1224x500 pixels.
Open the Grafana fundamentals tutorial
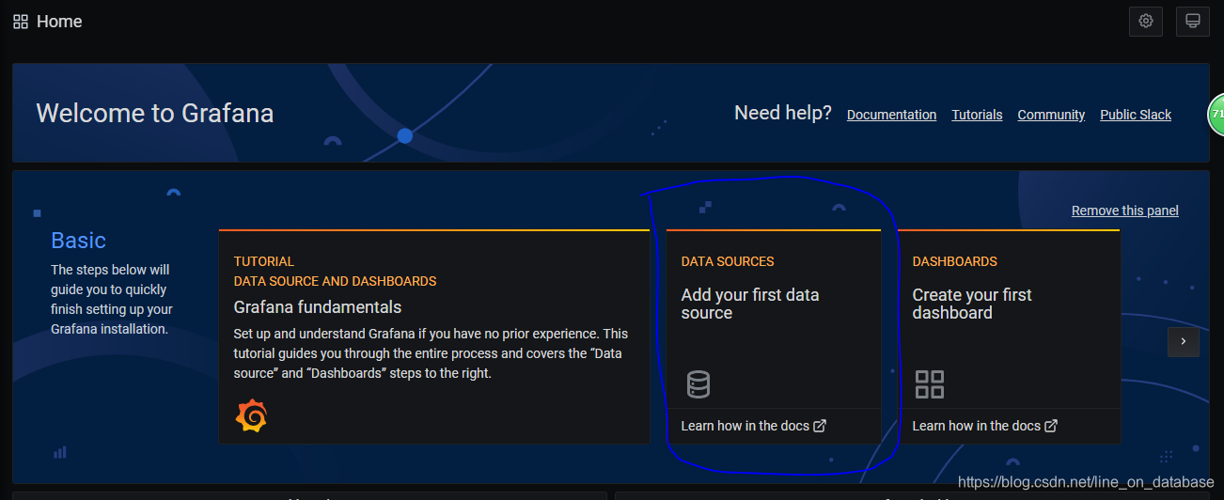[x=318, y=307]
